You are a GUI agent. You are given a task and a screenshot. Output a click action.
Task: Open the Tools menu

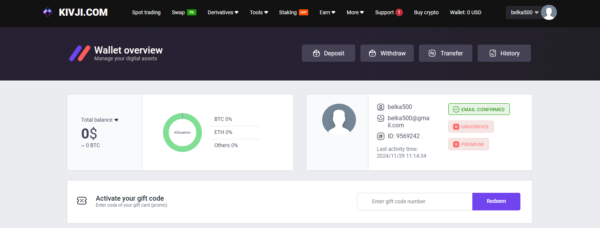[259, 12]
